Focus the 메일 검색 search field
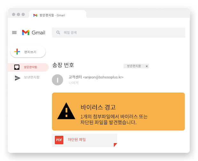 [x=118, y=33]
